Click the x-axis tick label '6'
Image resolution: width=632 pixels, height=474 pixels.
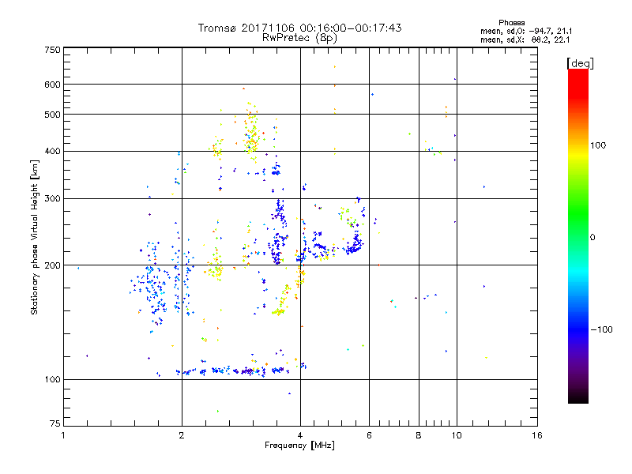pos(369,435)
